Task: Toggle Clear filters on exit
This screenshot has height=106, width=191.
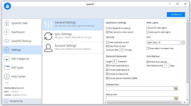Action: pos(107,46)
